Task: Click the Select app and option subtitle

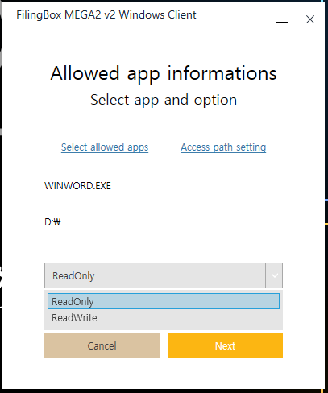Action: click(x=164, y=100)
